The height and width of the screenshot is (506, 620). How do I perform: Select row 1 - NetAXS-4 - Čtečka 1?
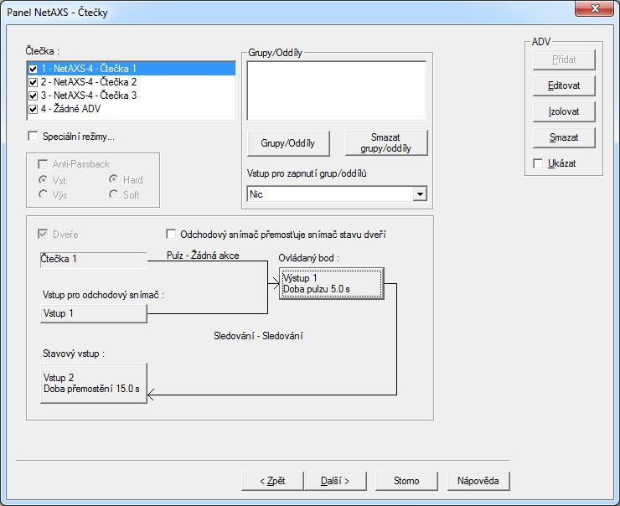coord(132,69)
